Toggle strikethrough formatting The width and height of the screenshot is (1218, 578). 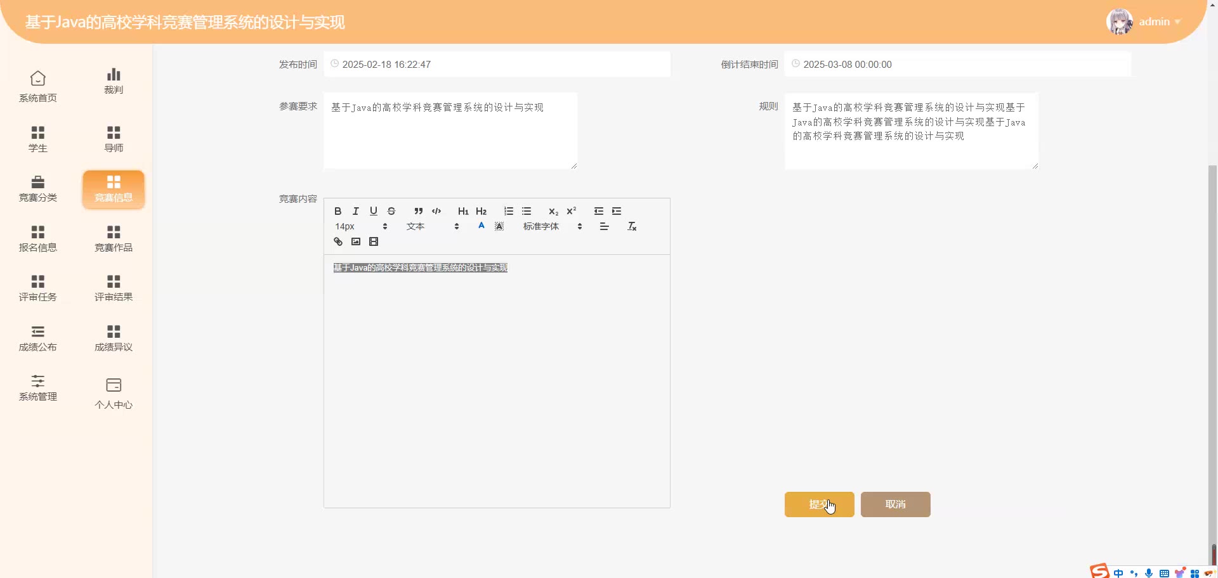[391, 211]
